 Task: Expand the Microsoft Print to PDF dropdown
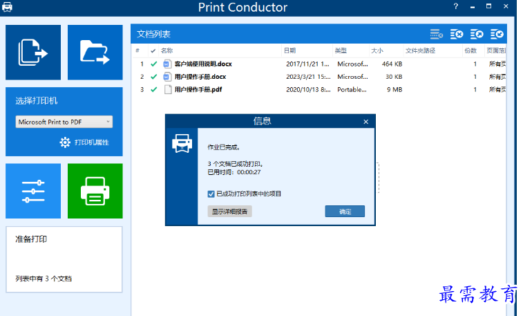[x=108, y=122]
